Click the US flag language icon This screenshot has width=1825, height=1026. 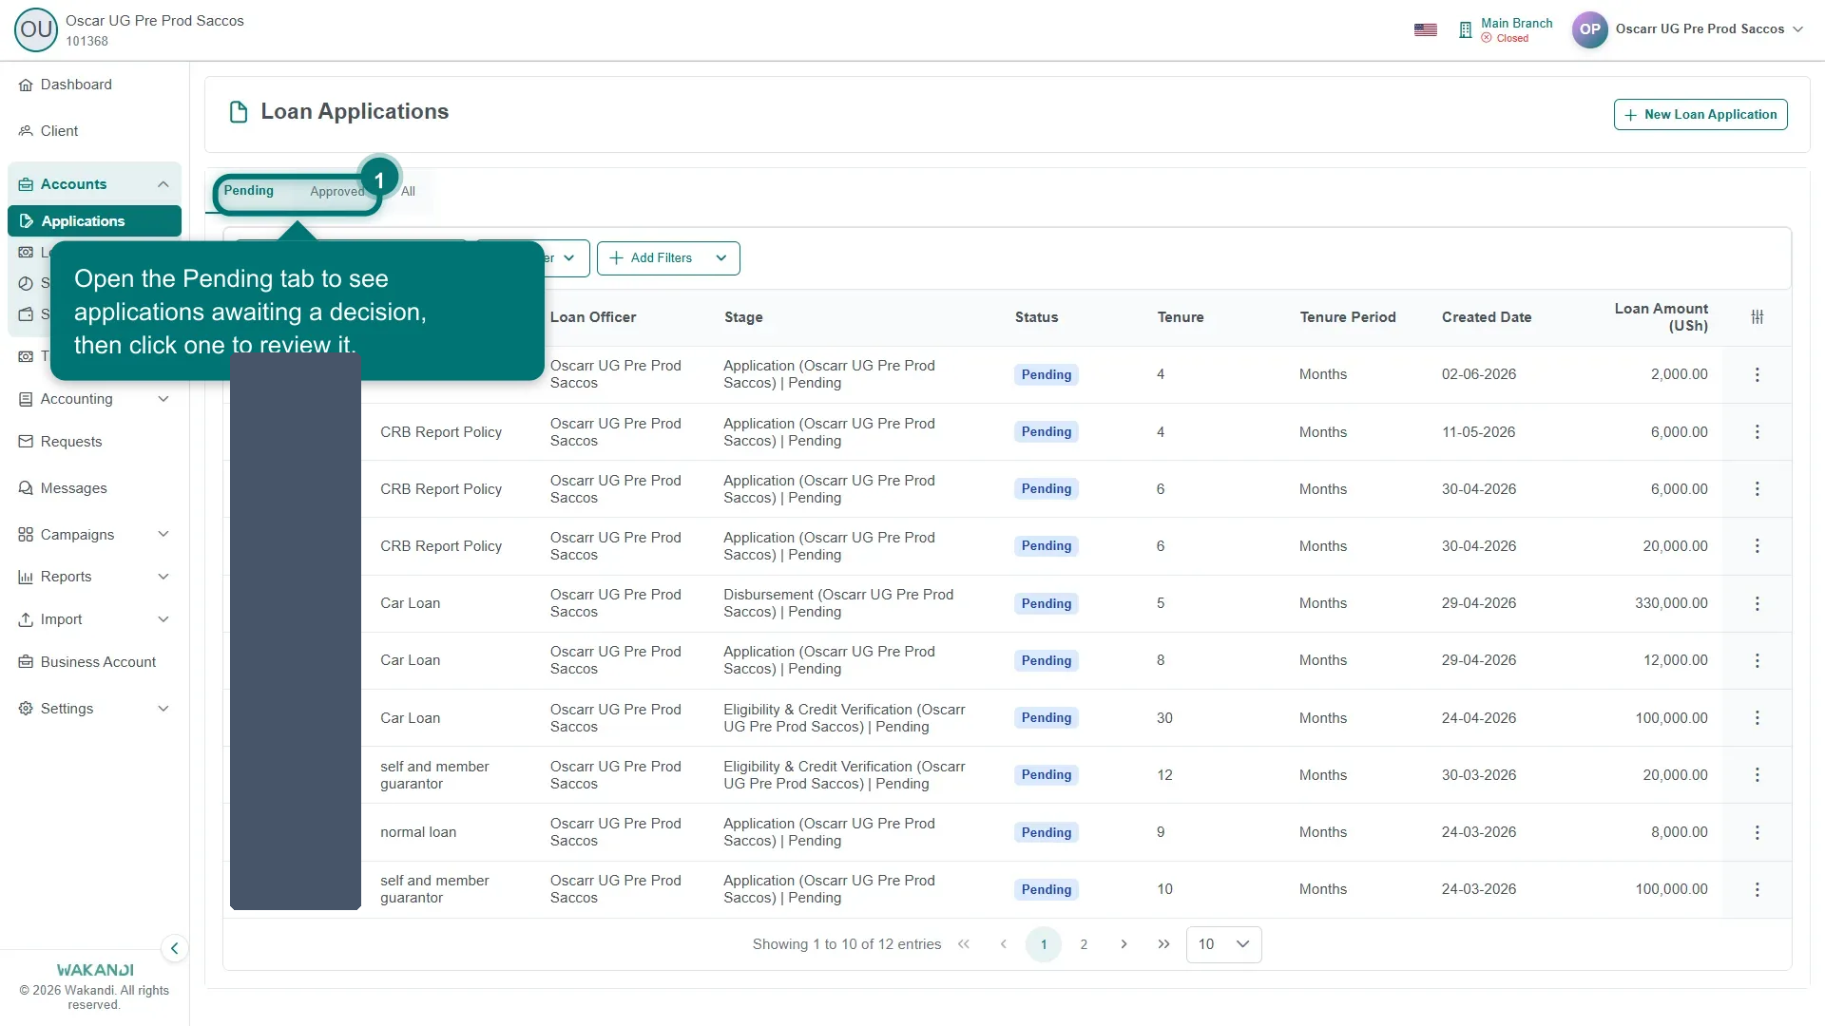pyautogui.click(x=1426, y=29)
